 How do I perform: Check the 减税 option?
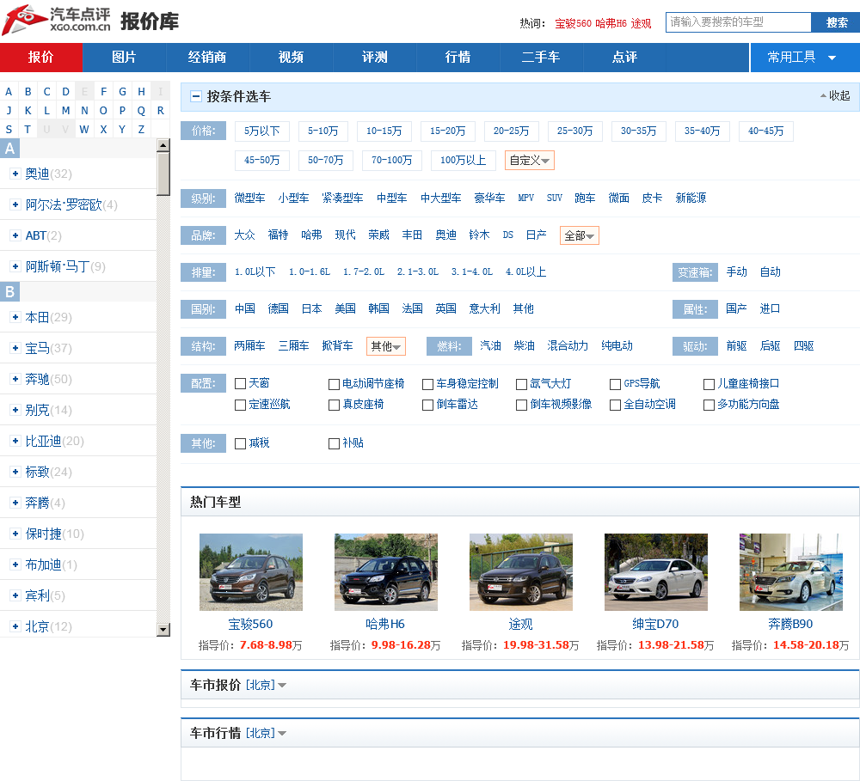point(240,443)
